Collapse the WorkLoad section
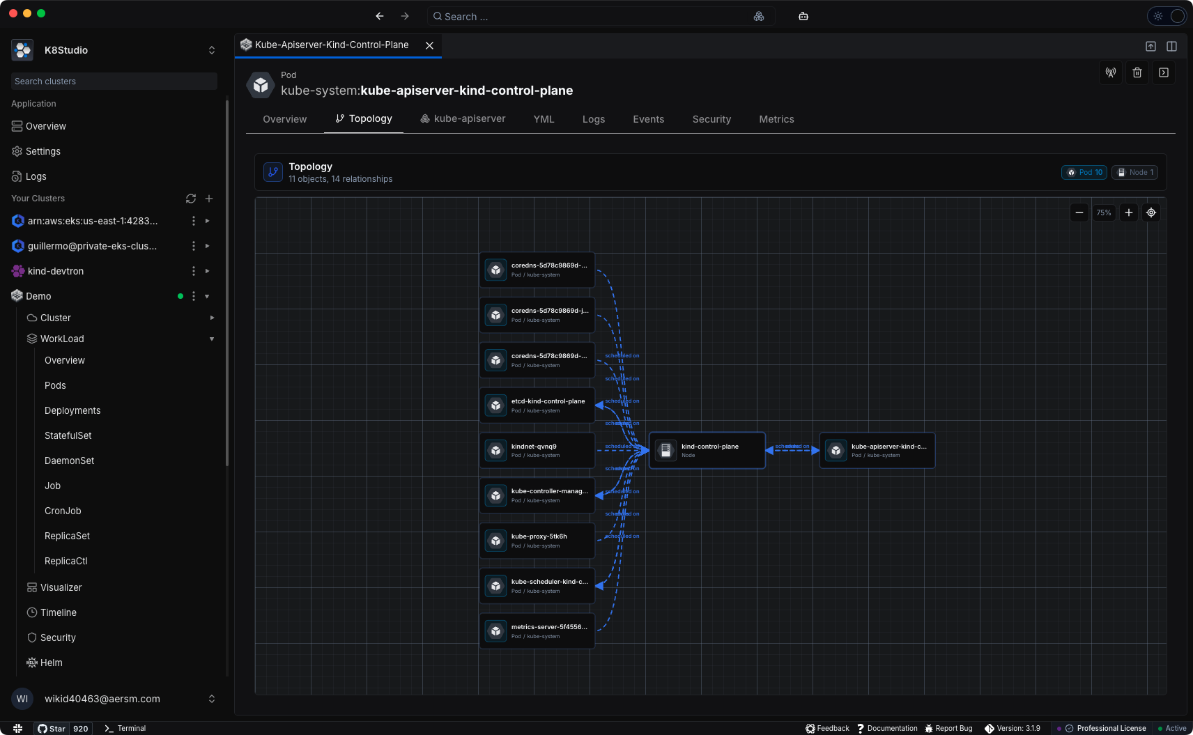The height and width of the screenshot is (735, 1193). tap(212, 339)
